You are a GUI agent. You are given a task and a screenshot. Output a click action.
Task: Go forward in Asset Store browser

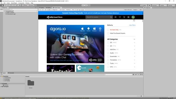pyautogui.click(x=43, y=10)
